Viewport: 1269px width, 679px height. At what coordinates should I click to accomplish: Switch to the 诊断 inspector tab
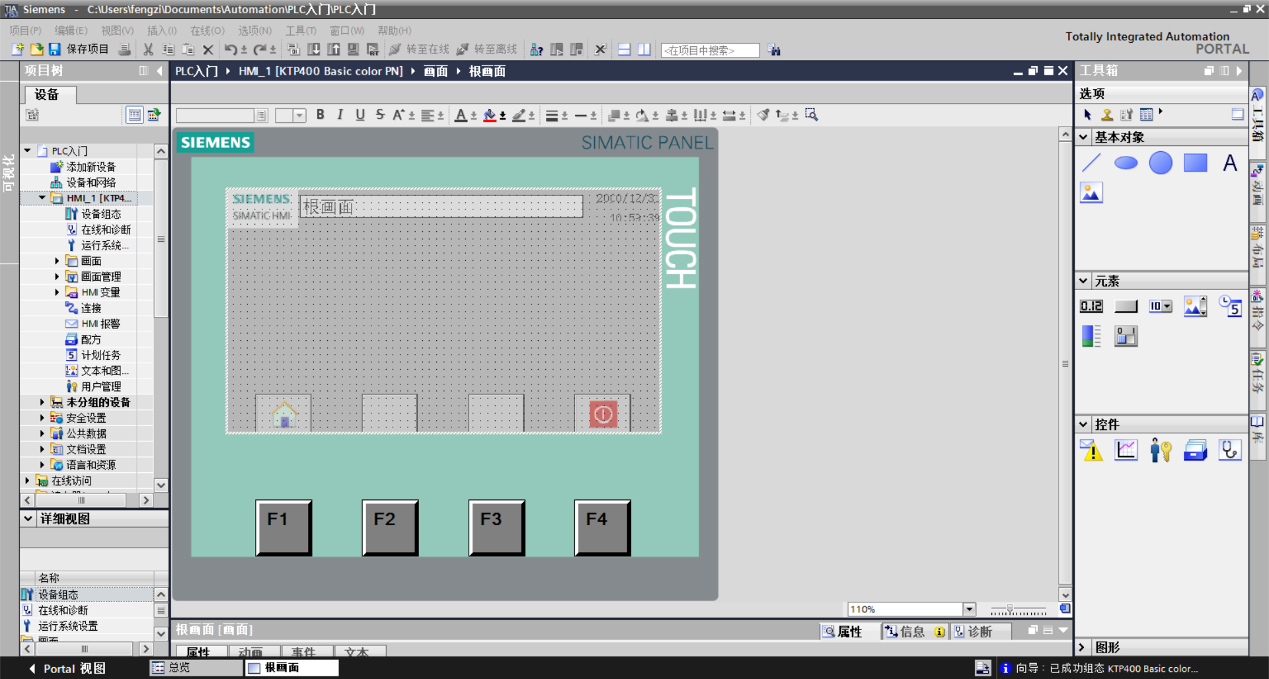coord(980,631)
